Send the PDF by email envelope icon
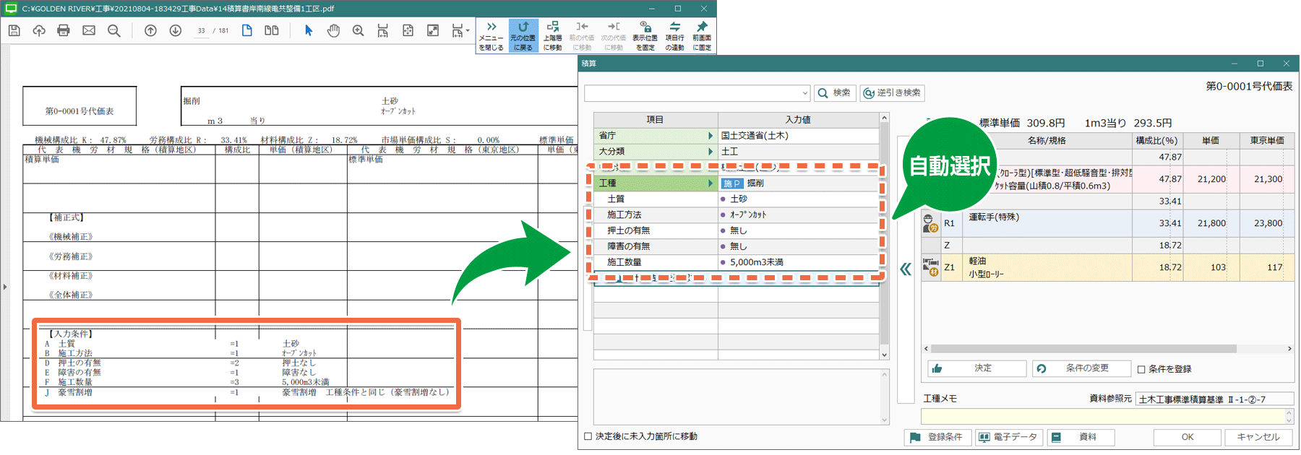Image resolution: width=1301 pixels, height=455 pixels. [x=89, y=30]
